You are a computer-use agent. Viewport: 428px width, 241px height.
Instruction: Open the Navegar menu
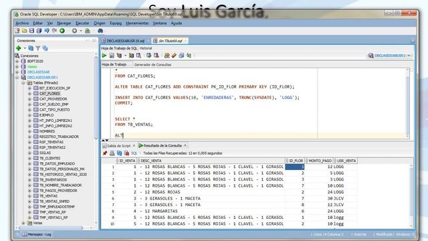tap(64, 23)
